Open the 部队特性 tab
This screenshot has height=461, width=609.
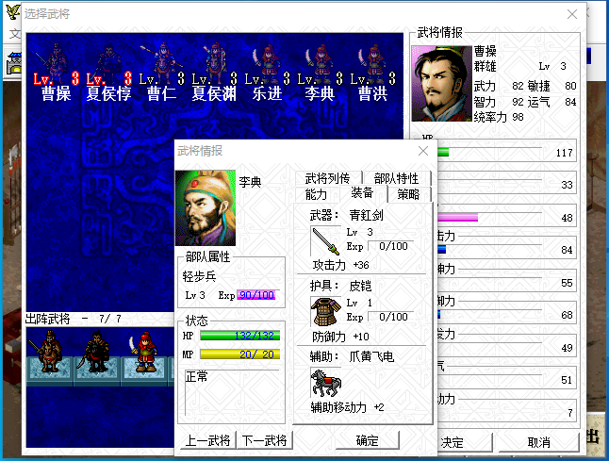(x=397, y=178)
